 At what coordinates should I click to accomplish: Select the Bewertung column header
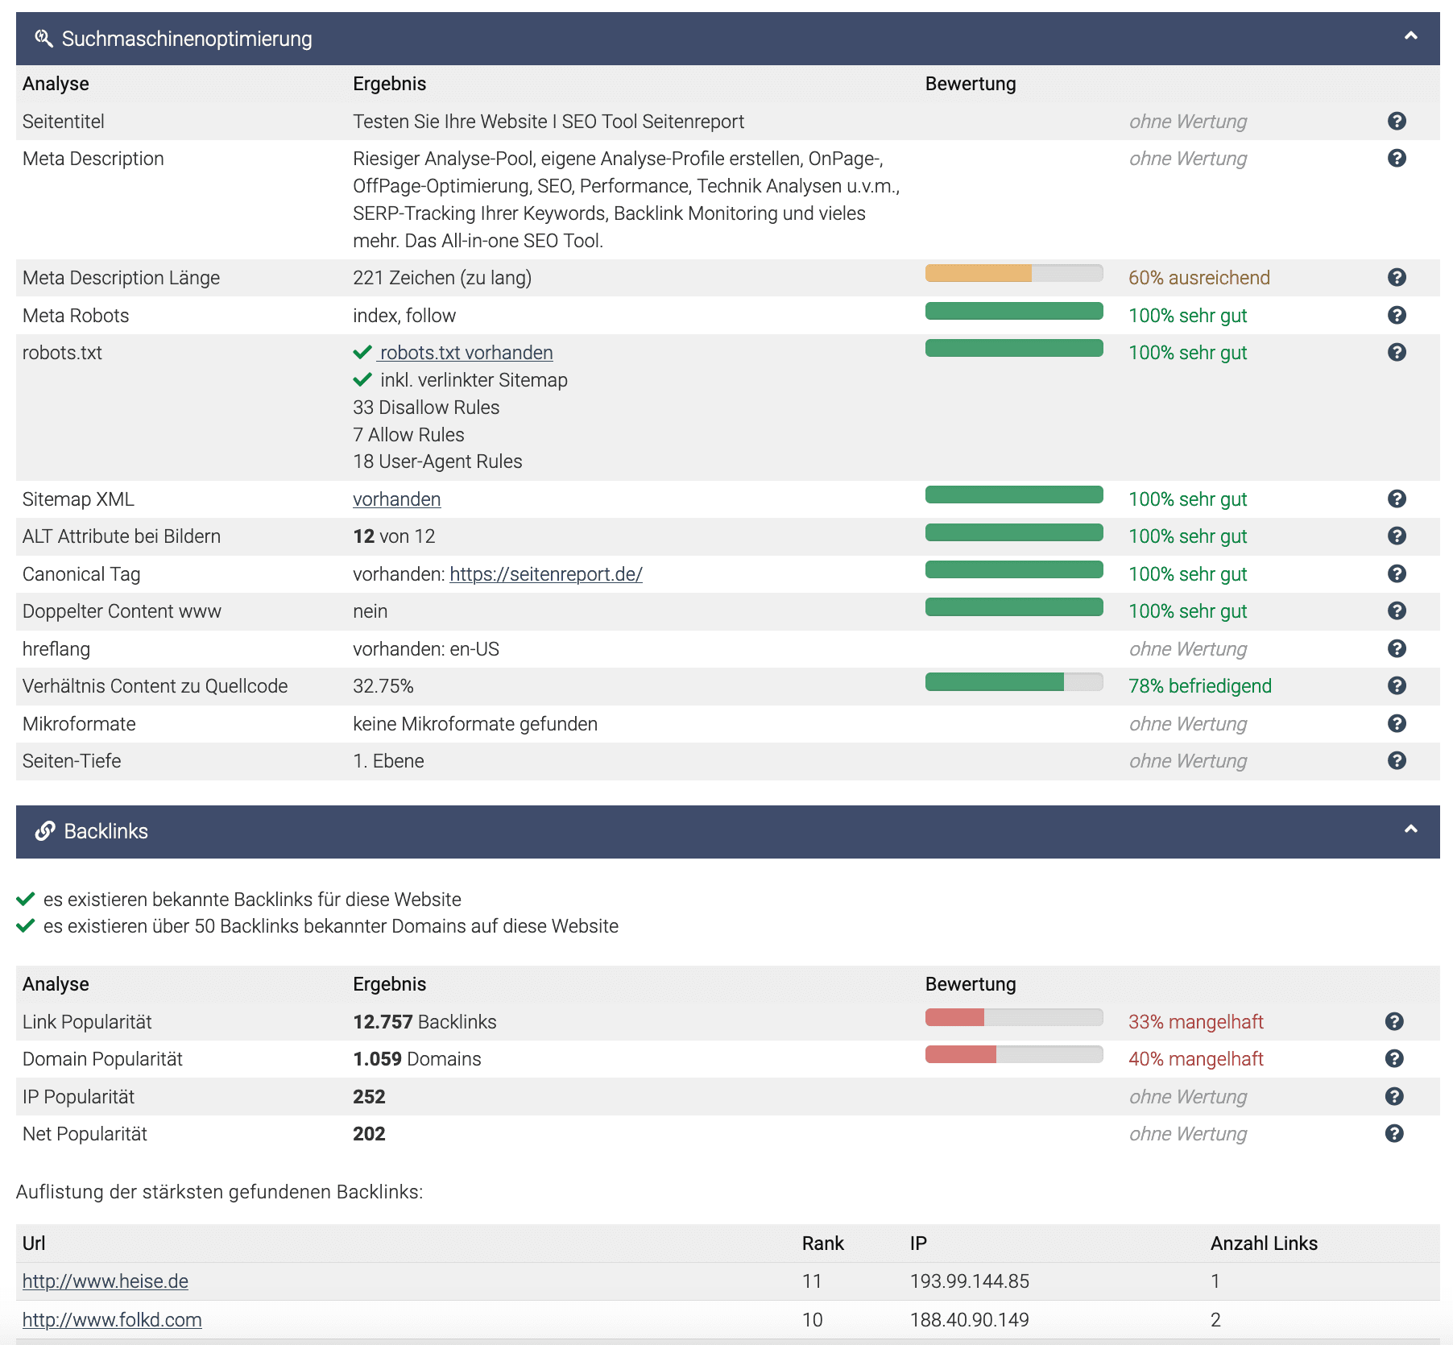point(970,83)
